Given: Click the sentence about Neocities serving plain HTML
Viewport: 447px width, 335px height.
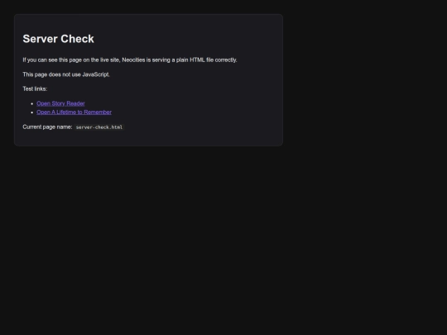Looking at the screenshot, I should tap(130, 60).
